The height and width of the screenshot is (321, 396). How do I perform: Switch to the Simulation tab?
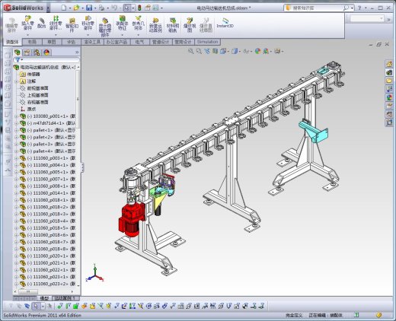(x=207, y=42)
